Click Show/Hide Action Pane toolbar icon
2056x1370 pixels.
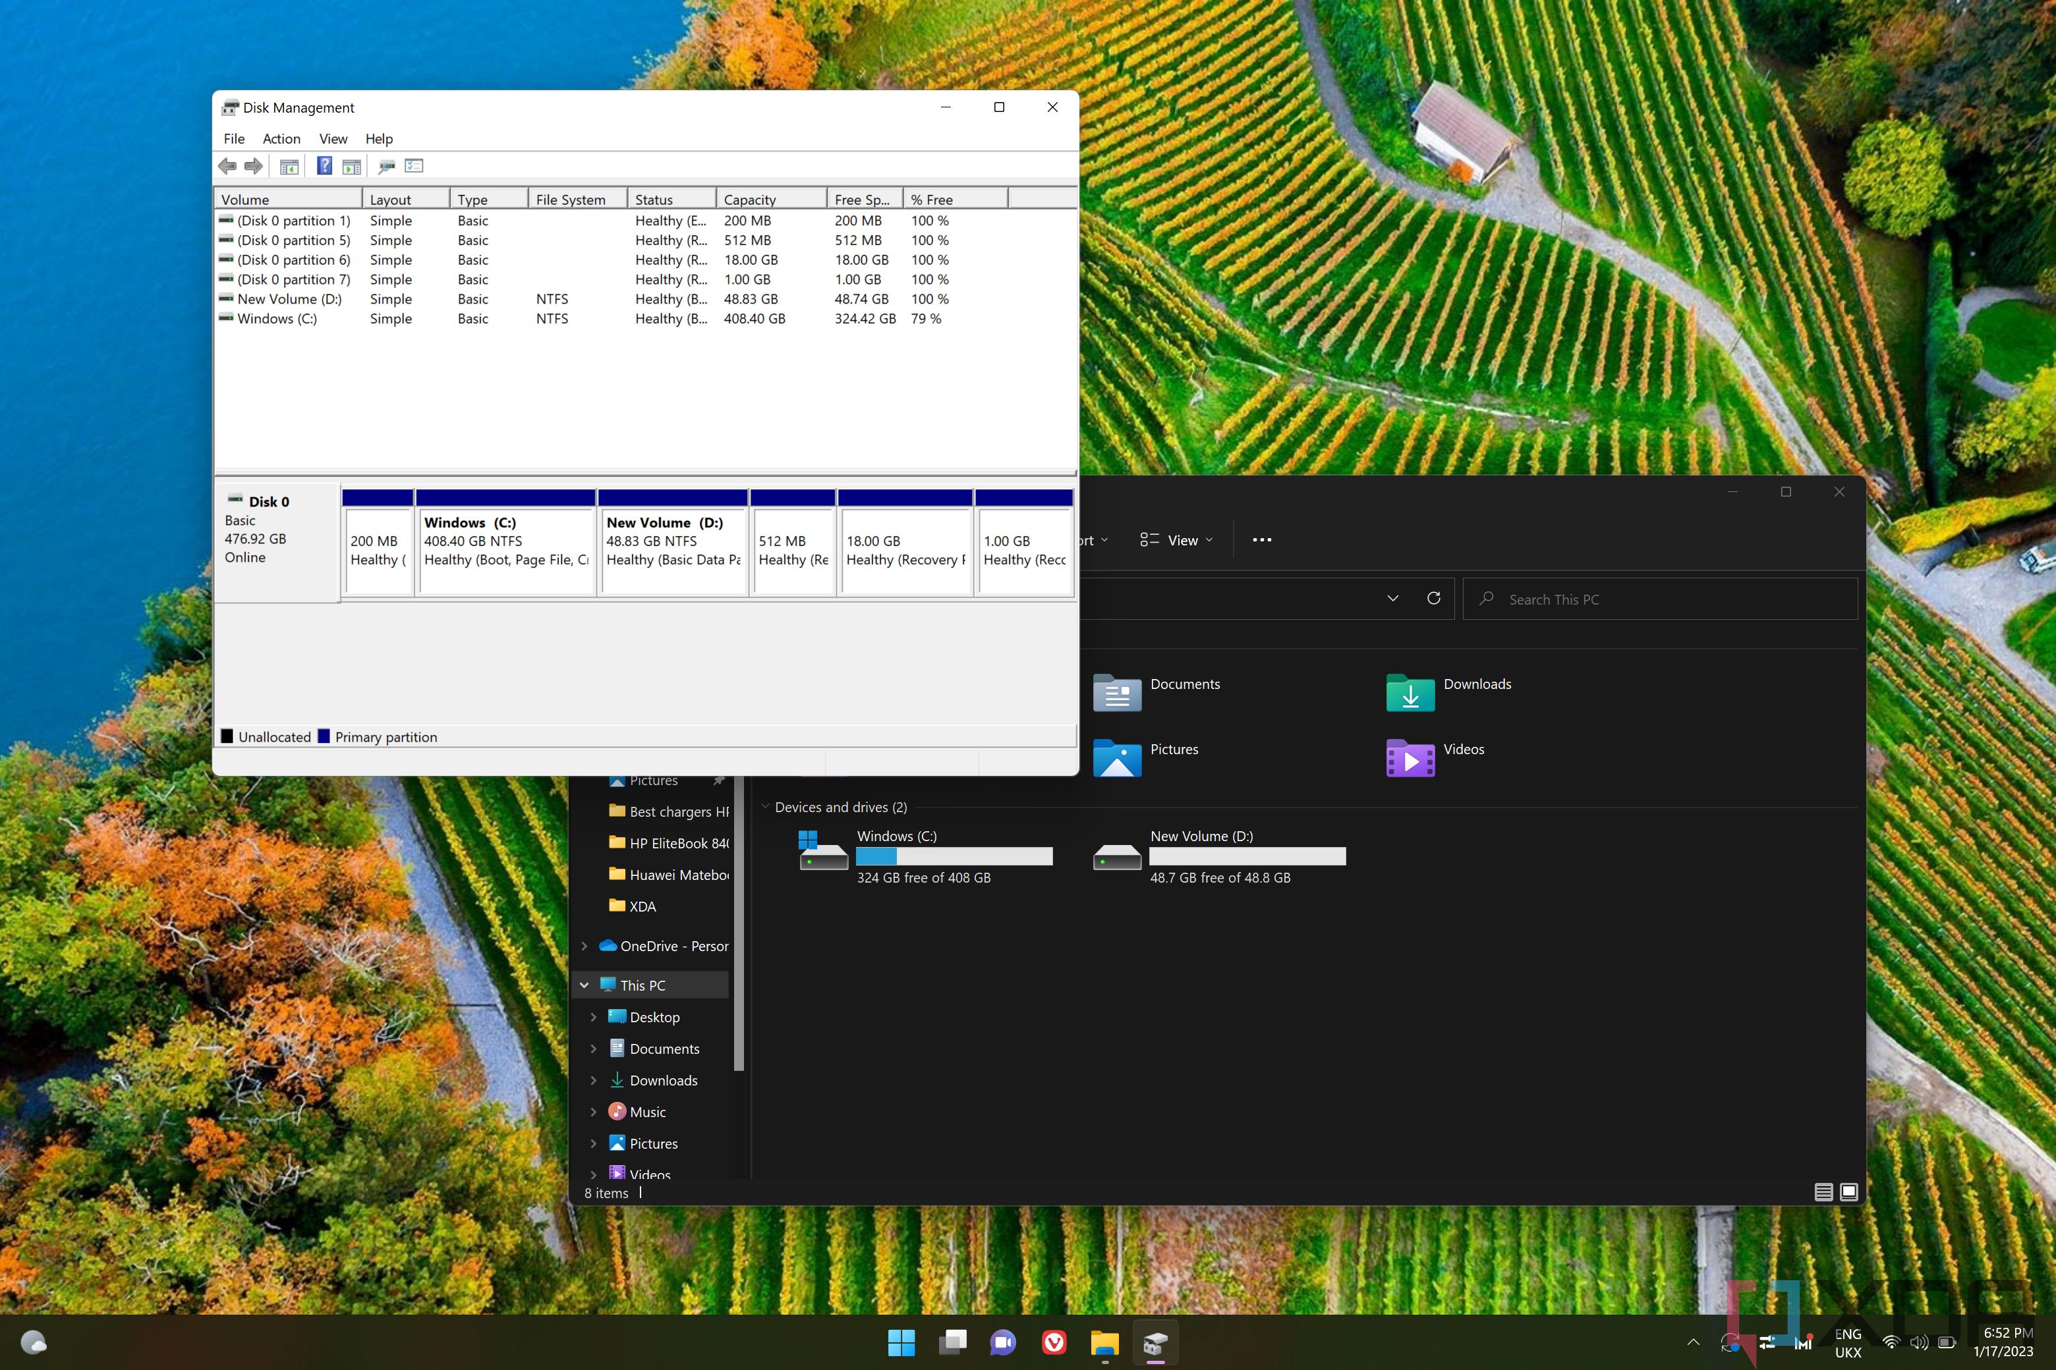(x=351, y=166)
